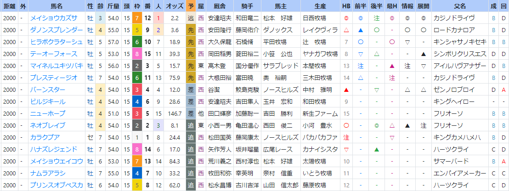The height and width of the screenshot is (191, 509).
Task: Click the 差 style cell for ニューホープ
Action: pyautogui.click(x=191, y=113)
